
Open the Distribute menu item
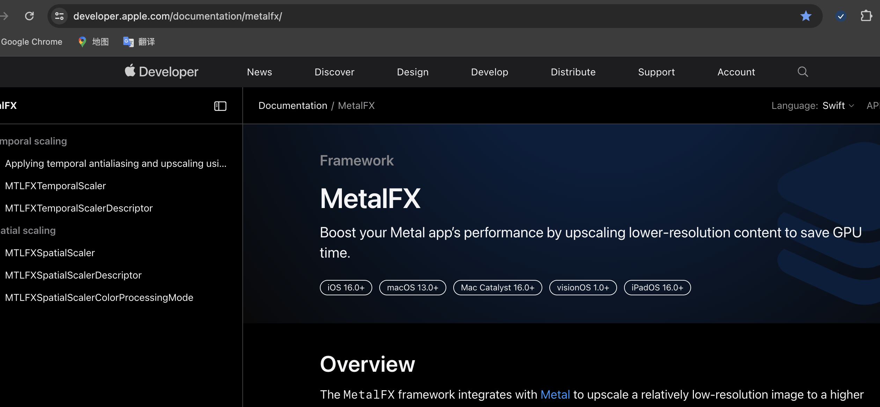click(573, 72)
